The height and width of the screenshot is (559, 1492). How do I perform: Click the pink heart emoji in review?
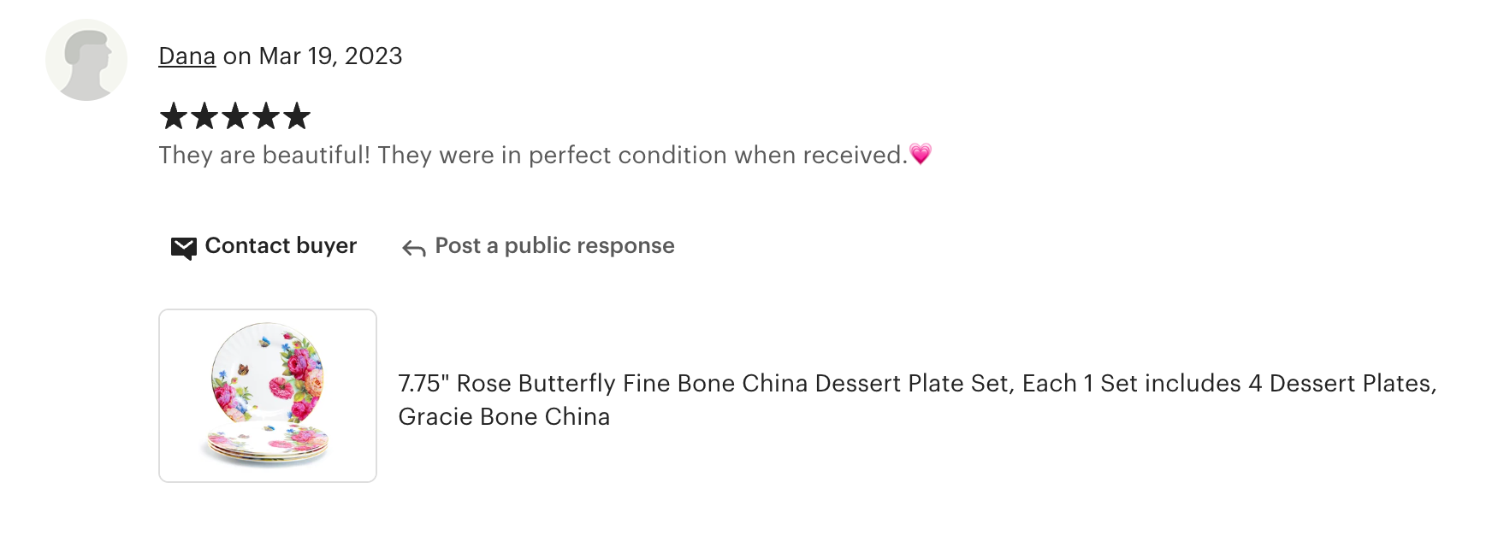tap(921, 155)
